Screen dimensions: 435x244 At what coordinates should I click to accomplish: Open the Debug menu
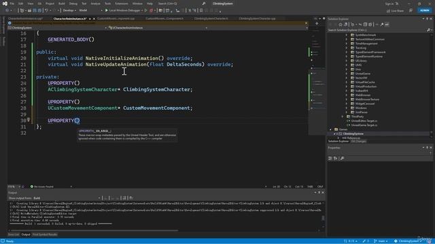[x=73, y=3]
